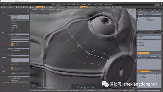Toggle the orange Snapping toolbar button
Image resolution: width=163 pixels, height=92 pixels.
[x=83, y=7]
